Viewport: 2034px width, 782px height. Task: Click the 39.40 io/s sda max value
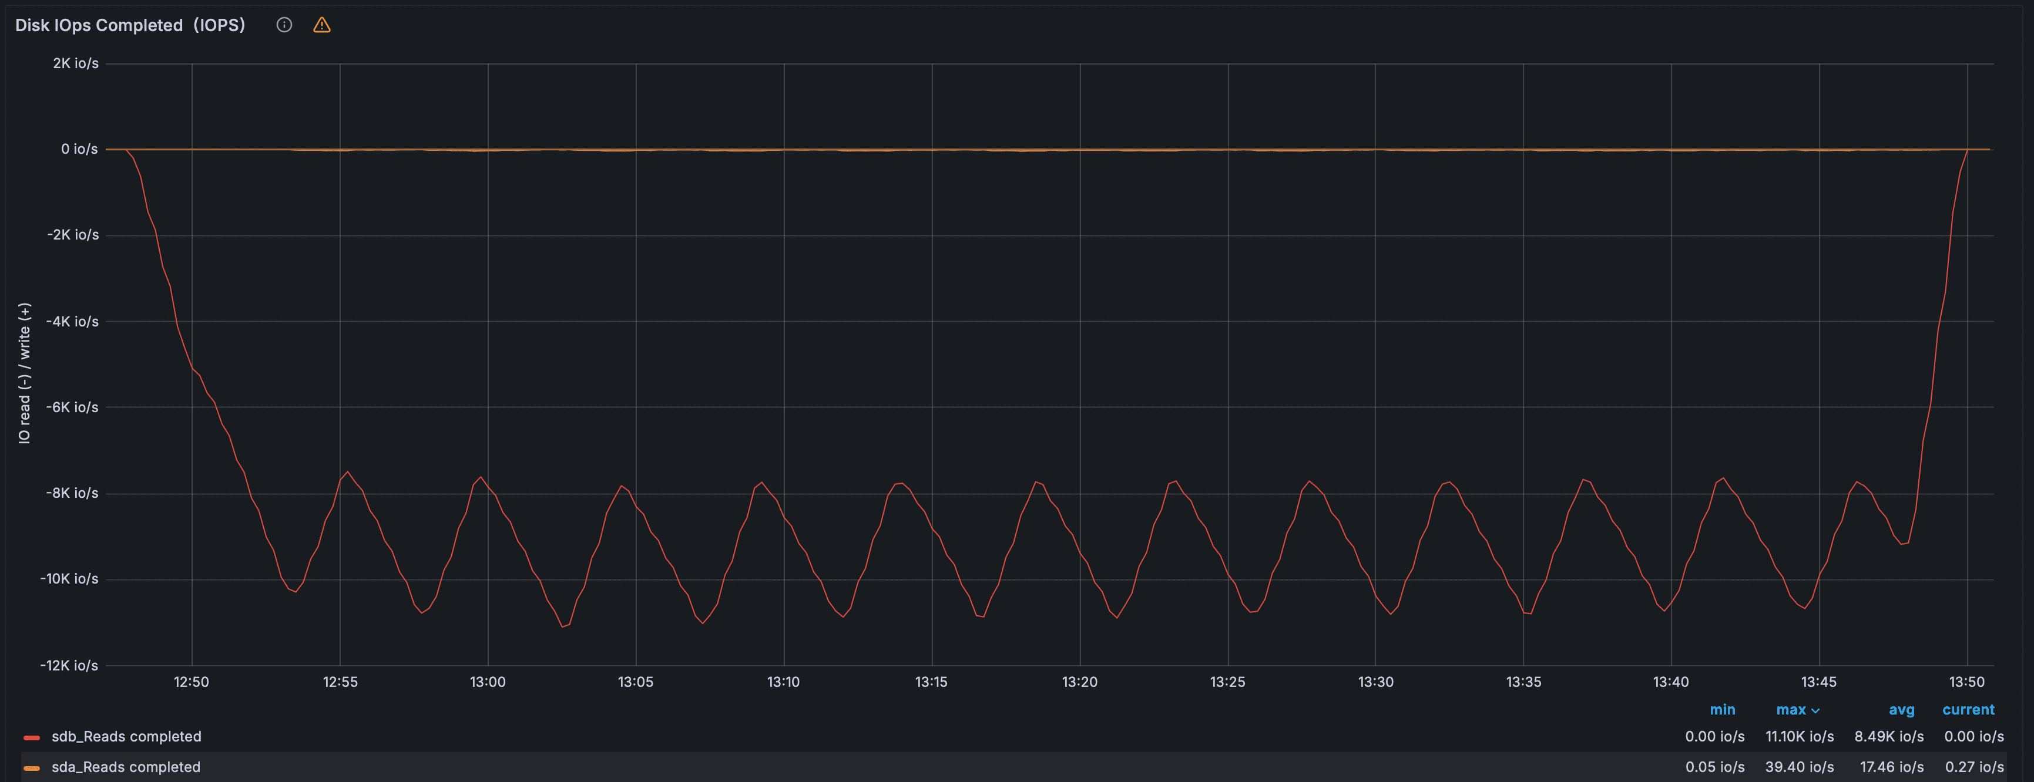(x=1800, y=767)
